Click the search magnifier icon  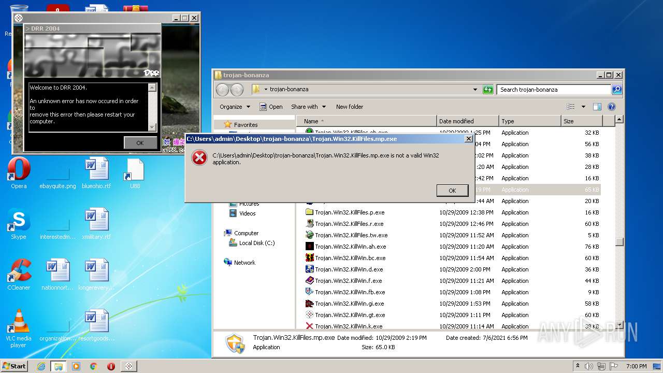click(617, 90)
